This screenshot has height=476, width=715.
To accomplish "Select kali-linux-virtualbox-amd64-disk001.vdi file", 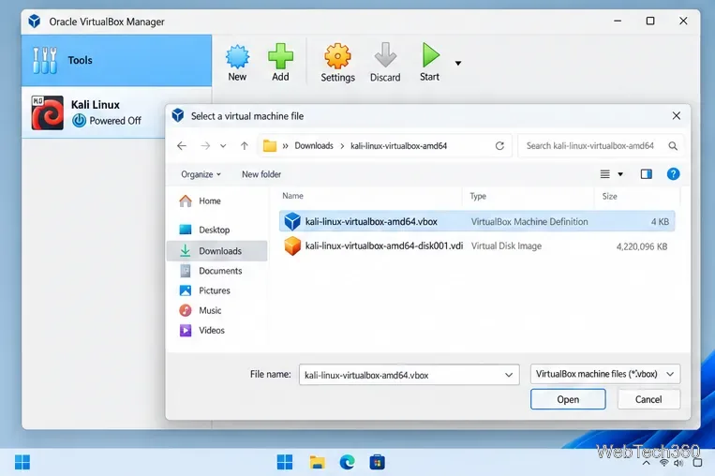I will 477,246.
